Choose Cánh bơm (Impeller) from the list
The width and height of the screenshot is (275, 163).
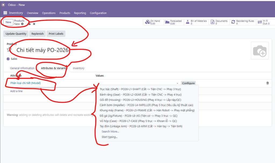point(146,105)
